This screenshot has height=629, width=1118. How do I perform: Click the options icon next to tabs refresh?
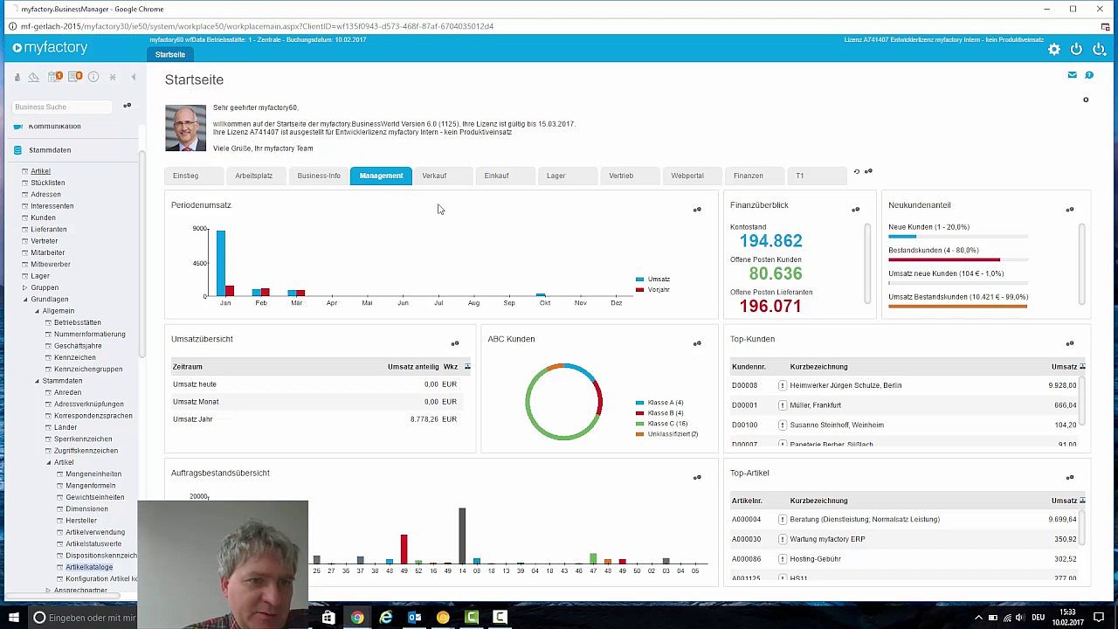pyautogui.click(x=868, y=171)
